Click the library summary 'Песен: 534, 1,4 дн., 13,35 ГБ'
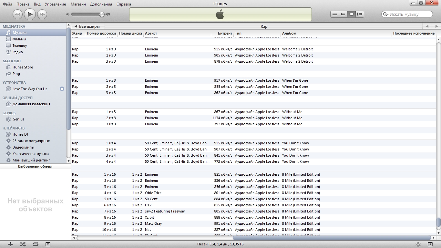The height and width of the screenshot is (248, 441). 221,244
